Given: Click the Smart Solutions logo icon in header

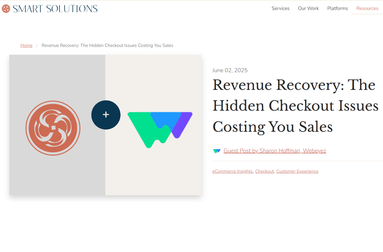Looking at the screenshot, I should coord(6,9).
